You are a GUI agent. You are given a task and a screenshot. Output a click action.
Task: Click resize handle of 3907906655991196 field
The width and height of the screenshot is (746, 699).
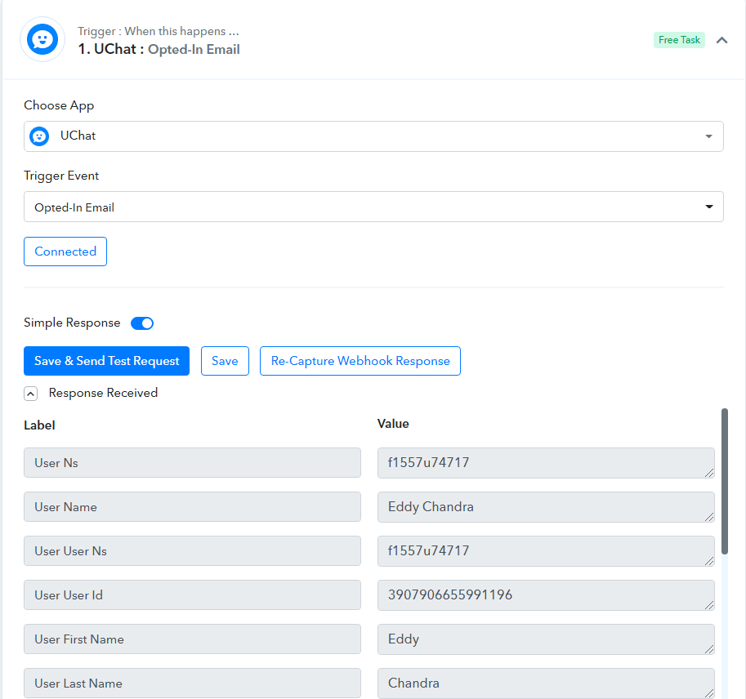point(709,605)
